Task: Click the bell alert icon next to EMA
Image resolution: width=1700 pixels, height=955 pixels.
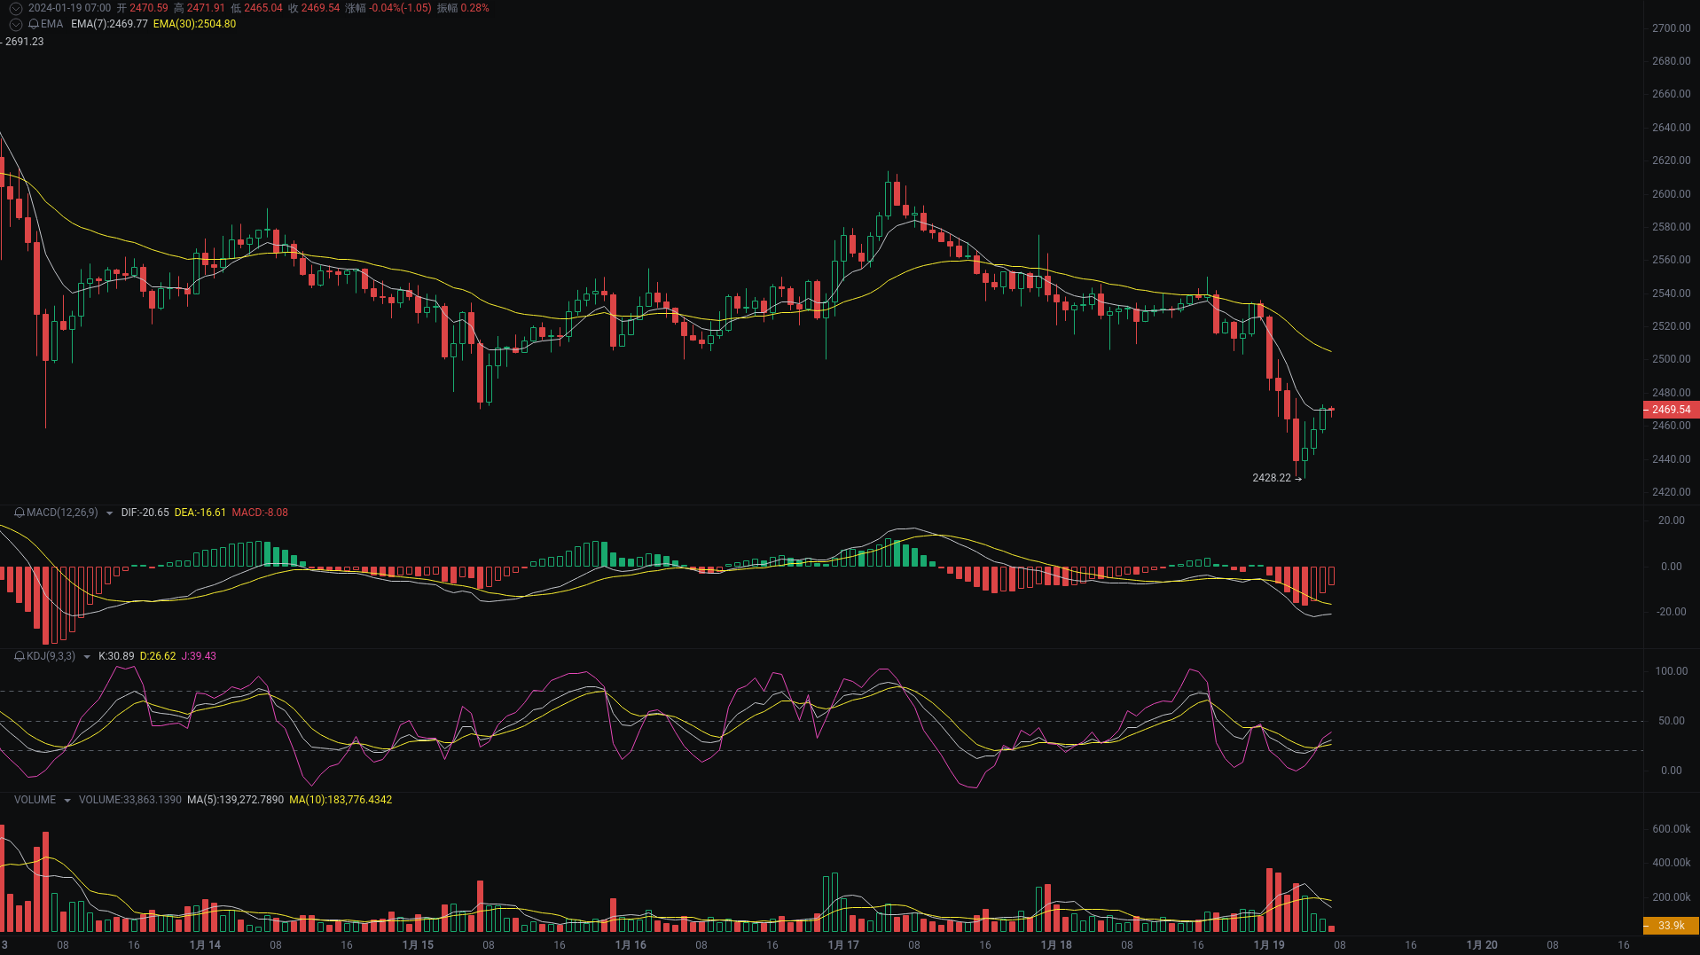Action: click(x=34, y=24)
